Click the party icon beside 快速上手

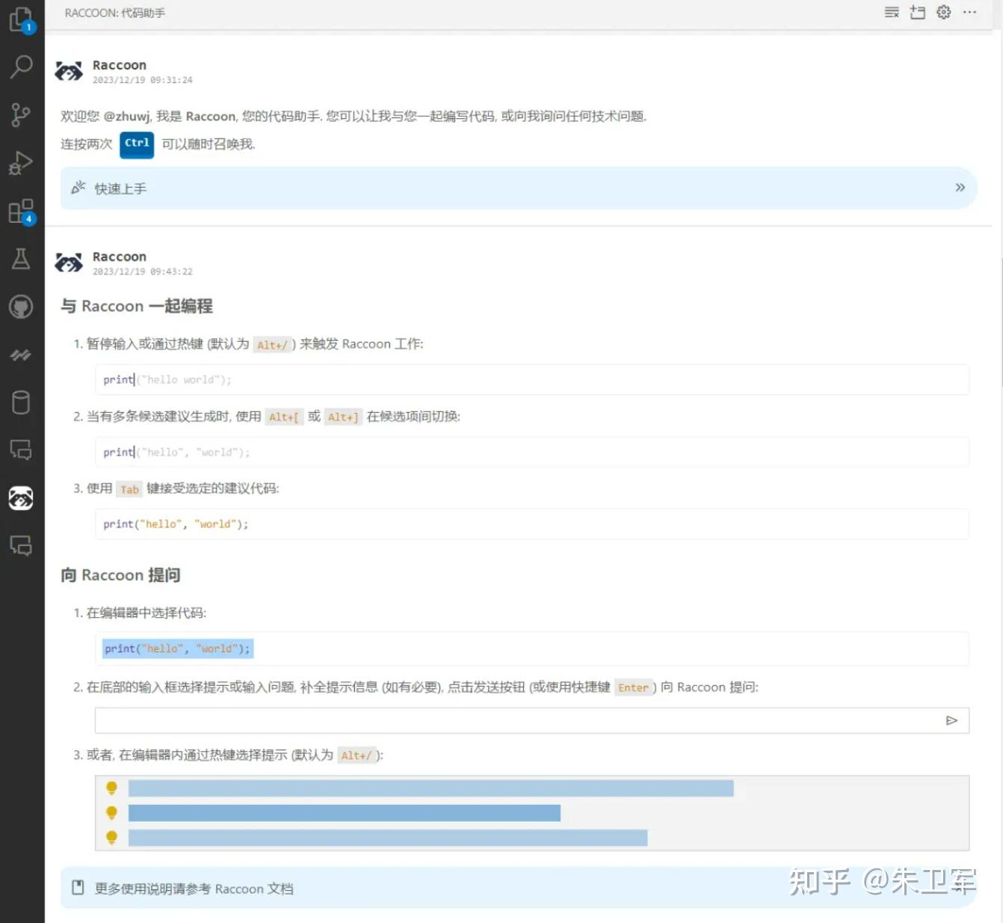78,188
